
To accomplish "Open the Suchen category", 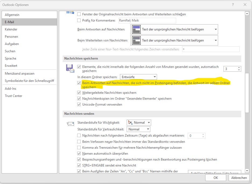I will (x=29, y=51).
